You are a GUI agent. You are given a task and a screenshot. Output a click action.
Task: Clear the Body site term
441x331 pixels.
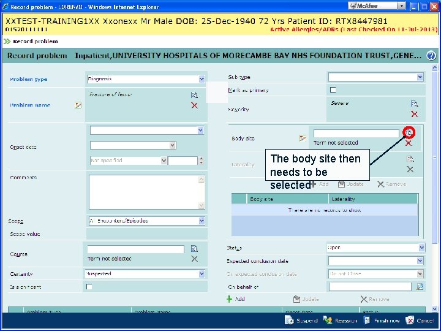[x=409, y=143]
